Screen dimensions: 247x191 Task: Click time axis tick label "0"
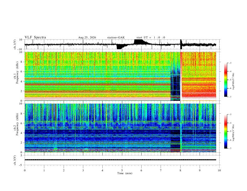pyautogui.click(x=25, y=170)
